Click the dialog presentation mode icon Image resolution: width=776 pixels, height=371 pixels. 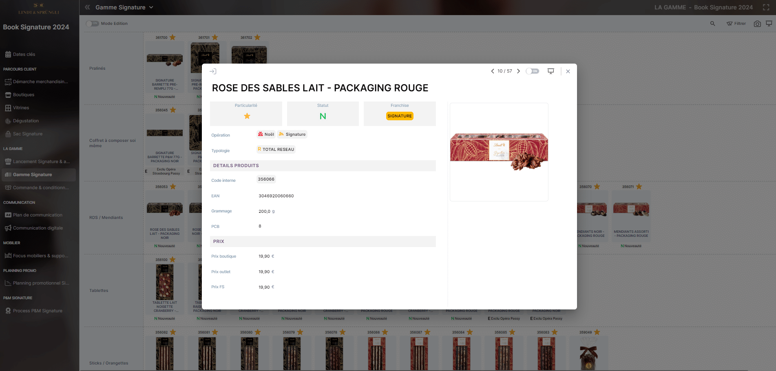pos(551,71)
